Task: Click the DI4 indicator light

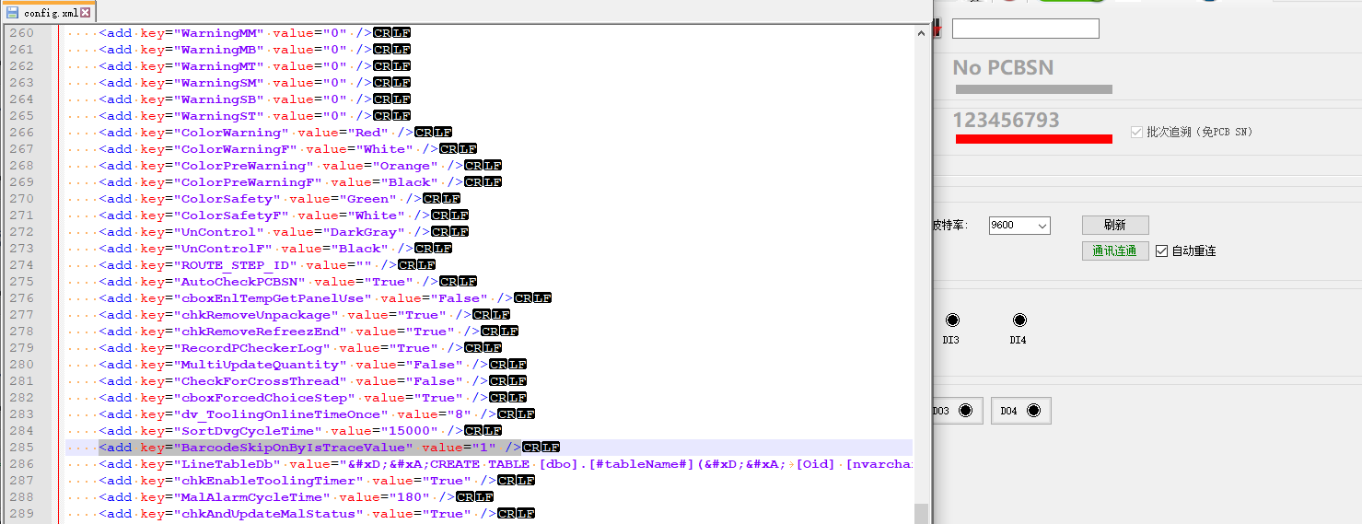Action: tap(1019, 320)
